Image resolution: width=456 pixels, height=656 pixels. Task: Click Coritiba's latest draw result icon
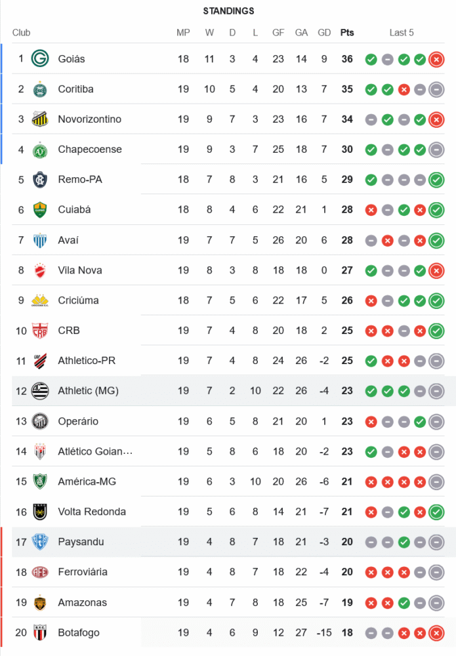(x=436, y=90)
